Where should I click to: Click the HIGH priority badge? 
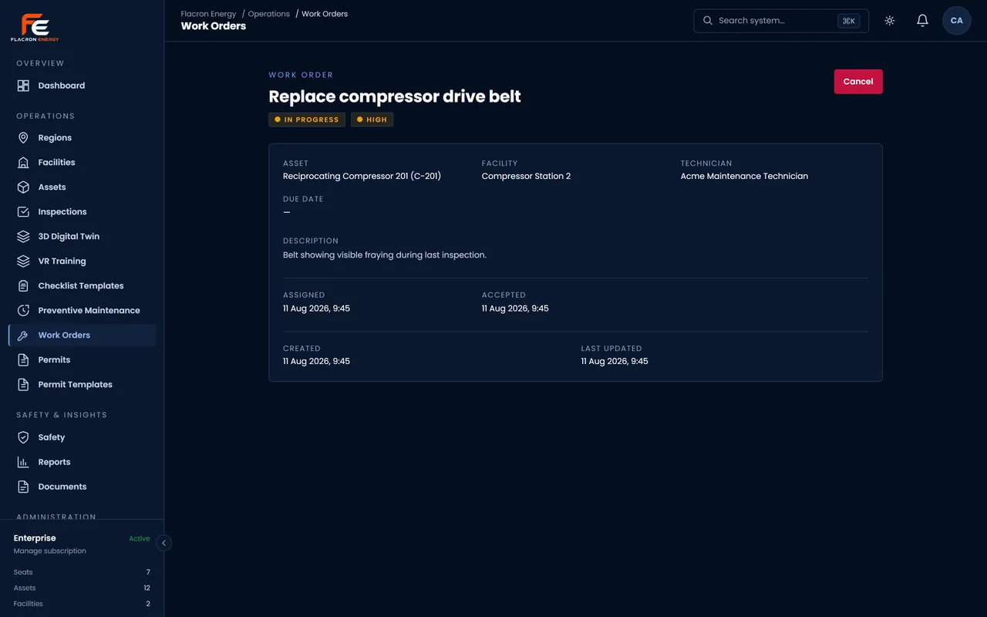pyautogui.click(x=372, y=120)
